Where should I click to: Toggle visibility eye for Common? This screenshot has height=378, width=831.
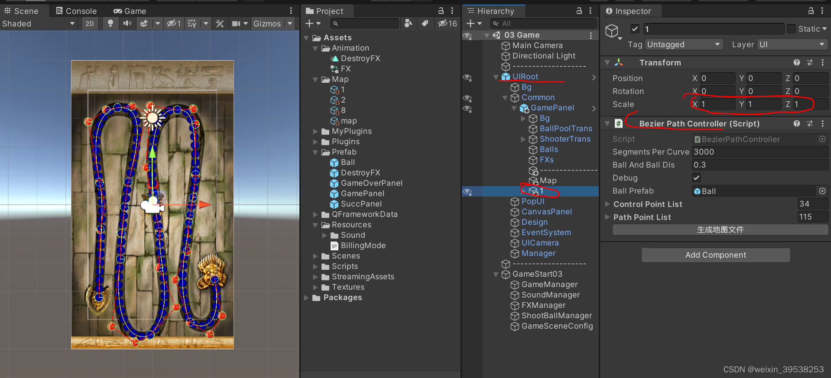click(467, 98)
